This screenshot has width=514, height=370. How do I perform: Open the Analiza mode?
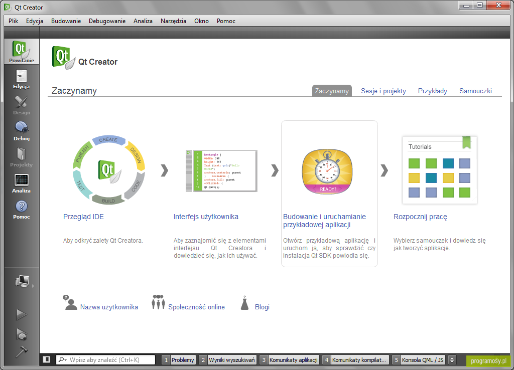[x=21, y=183]
